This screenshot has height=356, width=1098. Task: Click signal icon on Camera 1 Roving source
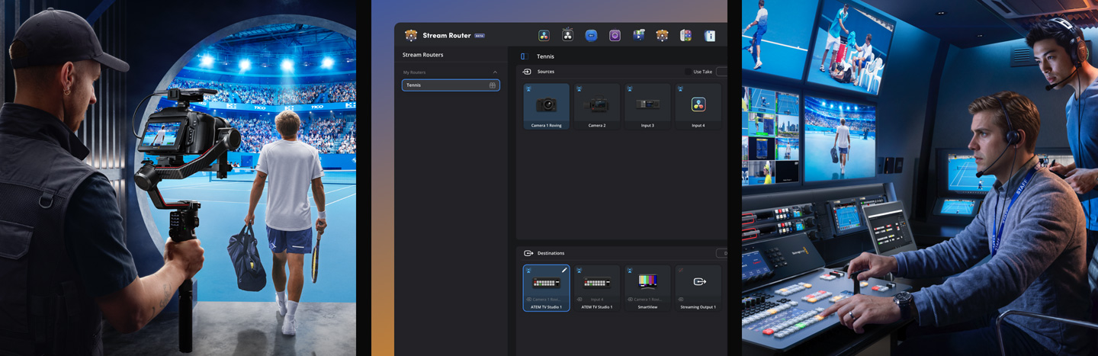(x=528, y=89)
